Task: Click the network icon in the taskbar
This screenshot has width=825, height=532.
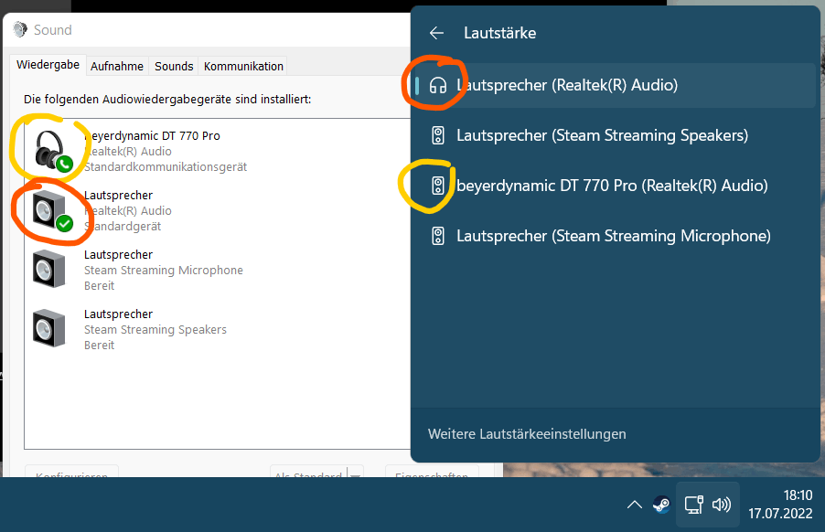Action: coord(694,505)
